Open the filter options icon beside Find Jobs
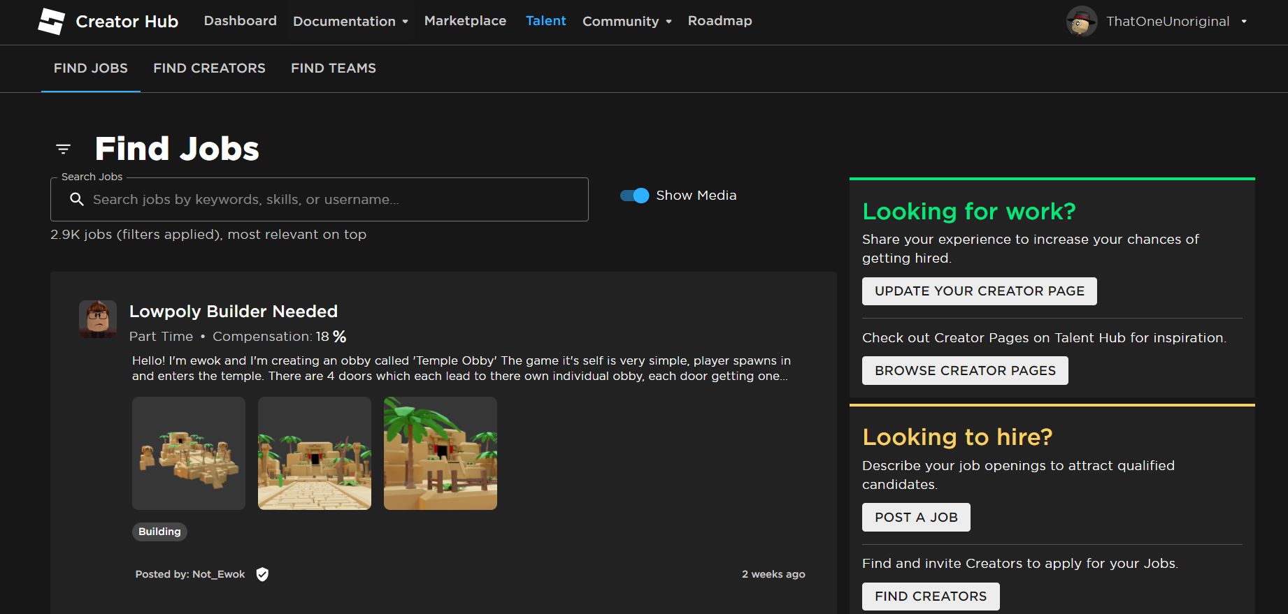 coord(63,149)
